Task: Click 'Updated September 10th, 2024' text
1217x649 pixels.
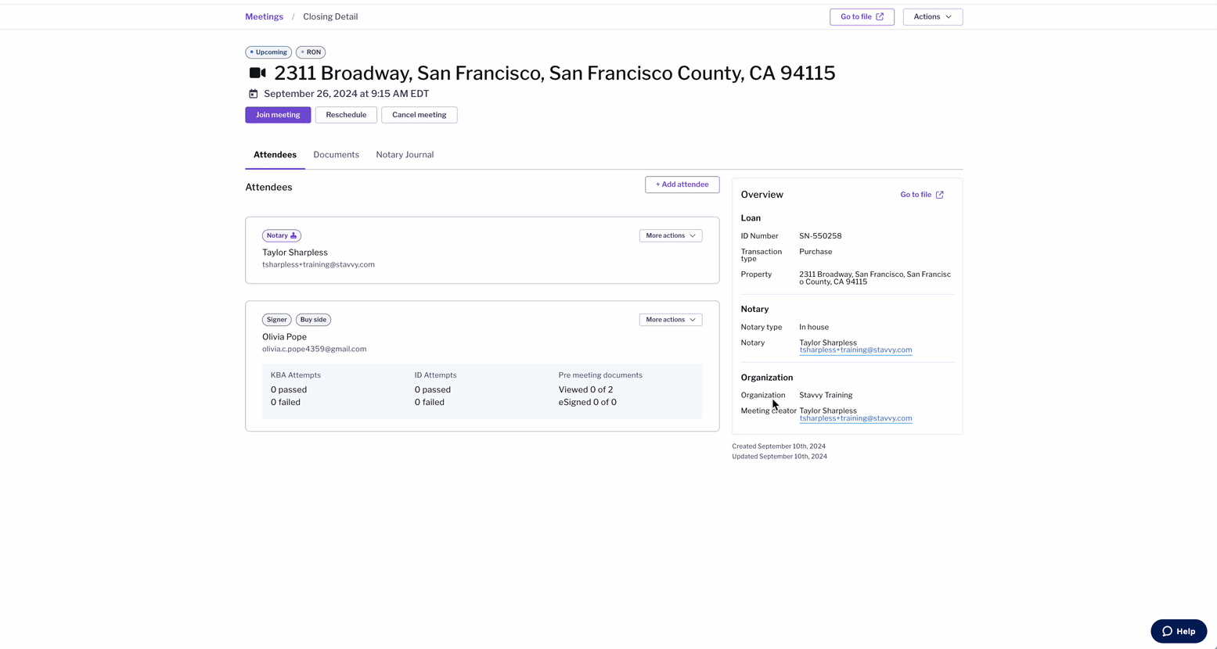Action: pyautogui.click(x=780, y=457)
